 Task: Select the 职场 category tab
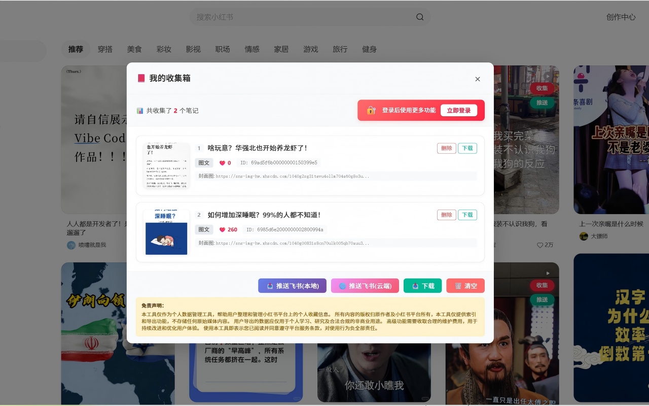coord(223,49)
